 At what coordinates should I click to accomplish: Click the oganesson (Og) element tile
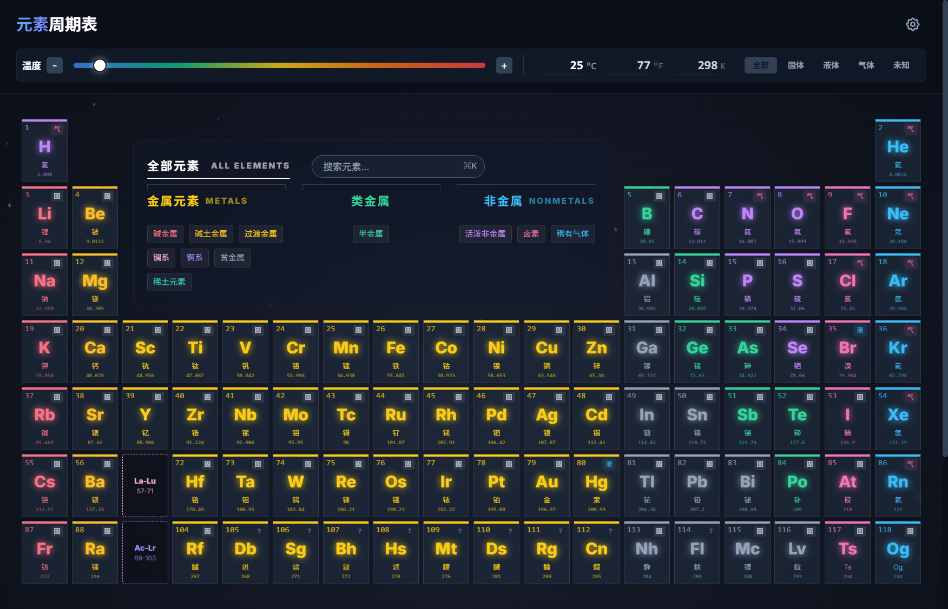[x=898, y=553]
